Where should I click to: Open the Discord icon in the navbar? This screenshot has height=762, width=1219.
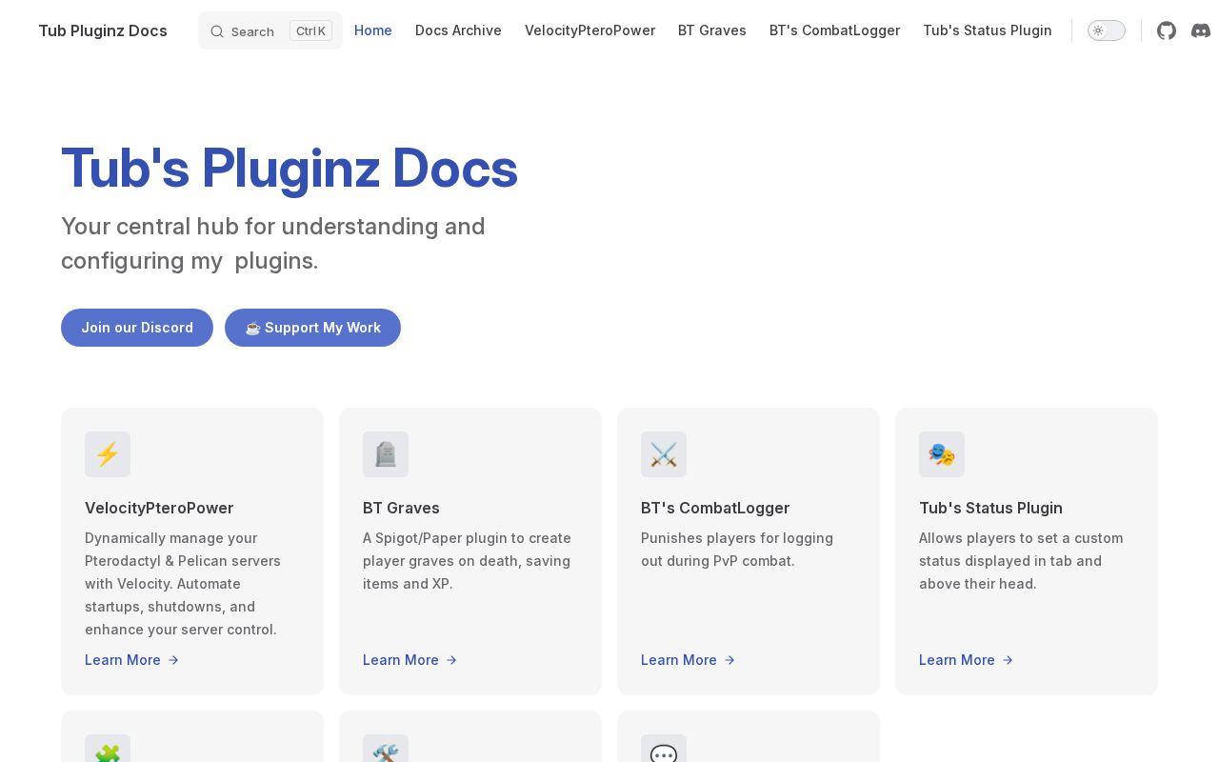(x=1201, y=30)
